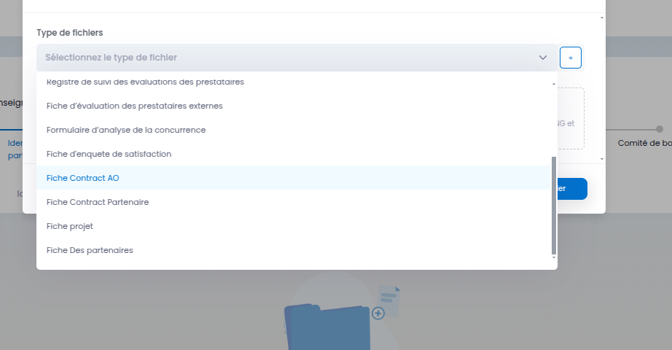Open the Sélectionnez le type de fichier field
This screenshot has width=672, height=350.
tap(297, 58)
